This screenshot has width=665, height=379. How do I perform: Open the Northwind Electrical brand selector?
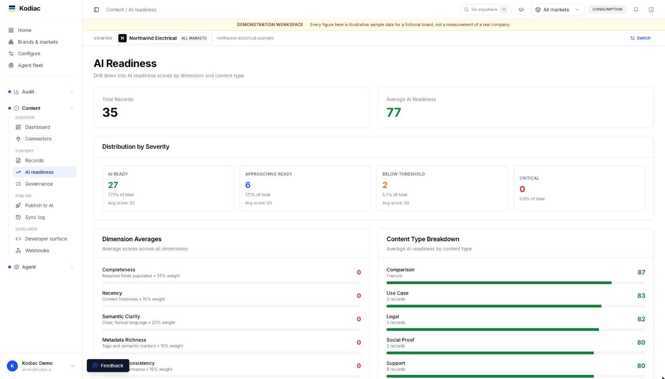point(164,38)
